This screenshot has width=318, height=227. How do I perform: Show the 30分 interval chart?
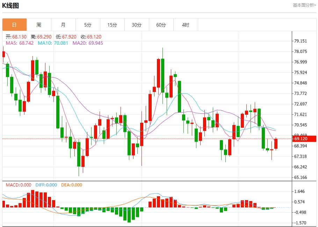pyautogui.click(x=137, y=25)
